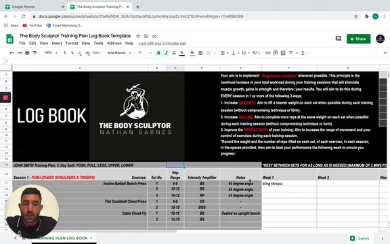Open the Last edit was 6 minutes ago link
390x244 pixels.
pos(162,43)
